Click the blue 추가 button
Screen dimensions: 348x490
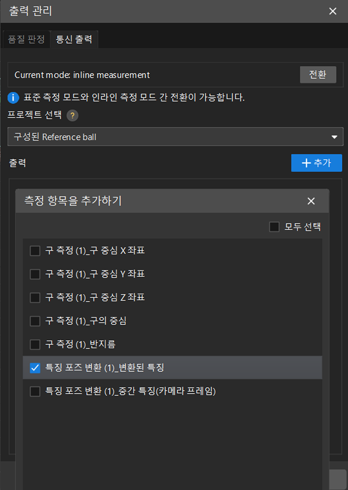pyautogui.click(x=317, y=163)
